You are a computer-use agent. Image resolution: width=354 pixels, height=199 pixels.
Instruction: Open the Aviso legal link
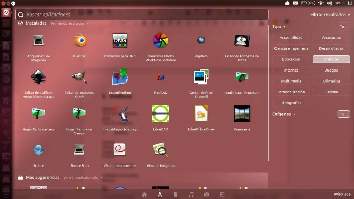tap(342, 194)
